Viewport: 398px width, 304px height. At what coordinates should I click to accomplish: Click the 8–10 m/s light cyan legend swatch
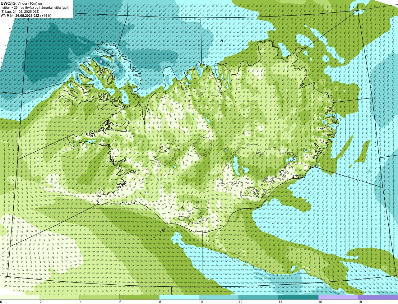(x=179, y=297)
